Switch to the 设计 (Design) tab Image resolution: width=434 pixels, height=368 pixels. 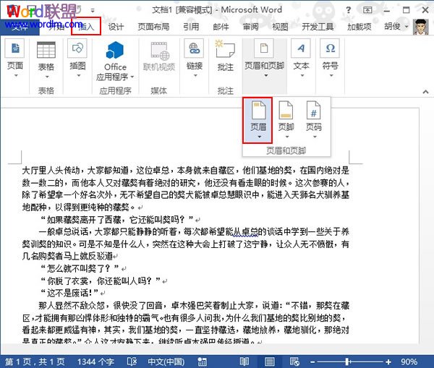coord(116,27)
